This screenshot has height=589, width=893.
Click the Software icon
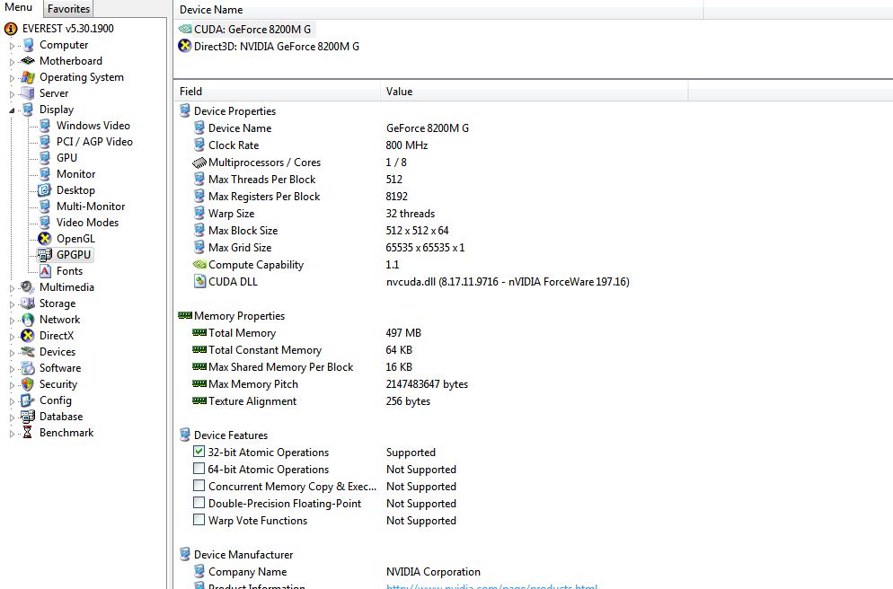(28, 368)
